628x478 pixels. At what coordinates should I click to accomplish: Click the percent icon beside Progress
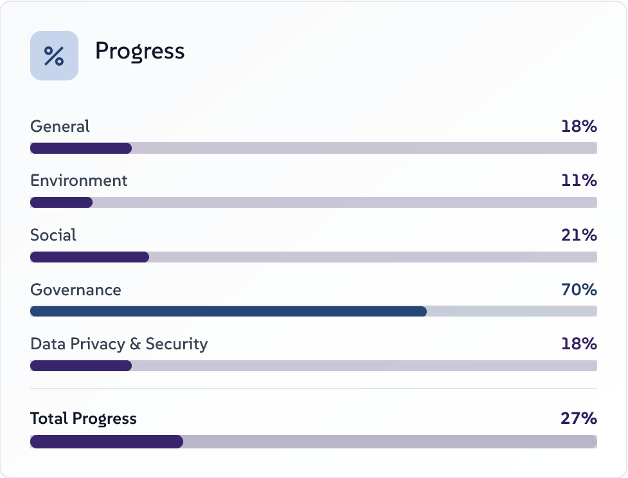54,56
